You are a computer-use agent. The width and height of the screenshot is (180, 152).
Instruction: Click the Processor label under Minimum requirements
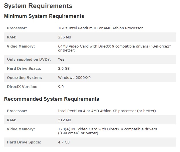pyautogui.click(x=17, y=28)
